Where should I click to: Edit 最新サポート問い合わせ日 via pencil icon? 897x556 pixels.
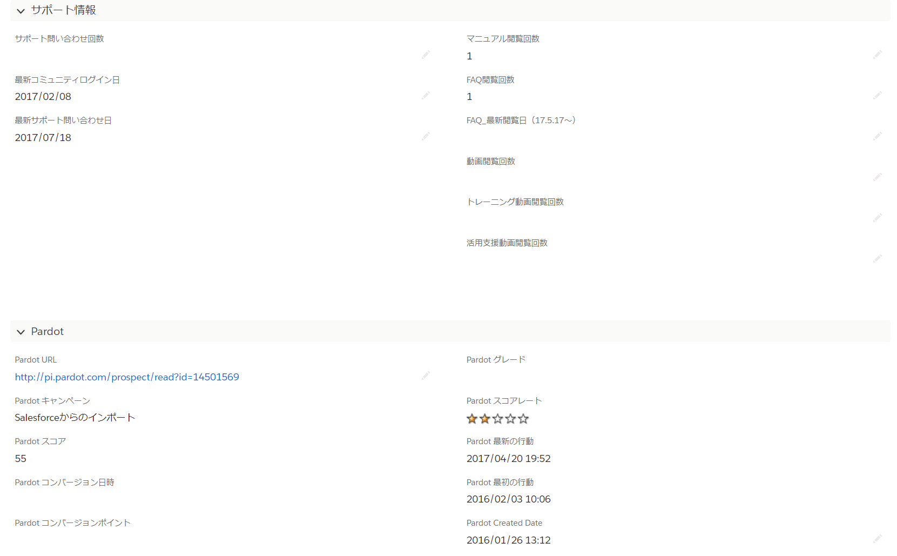tap(426, 136)
